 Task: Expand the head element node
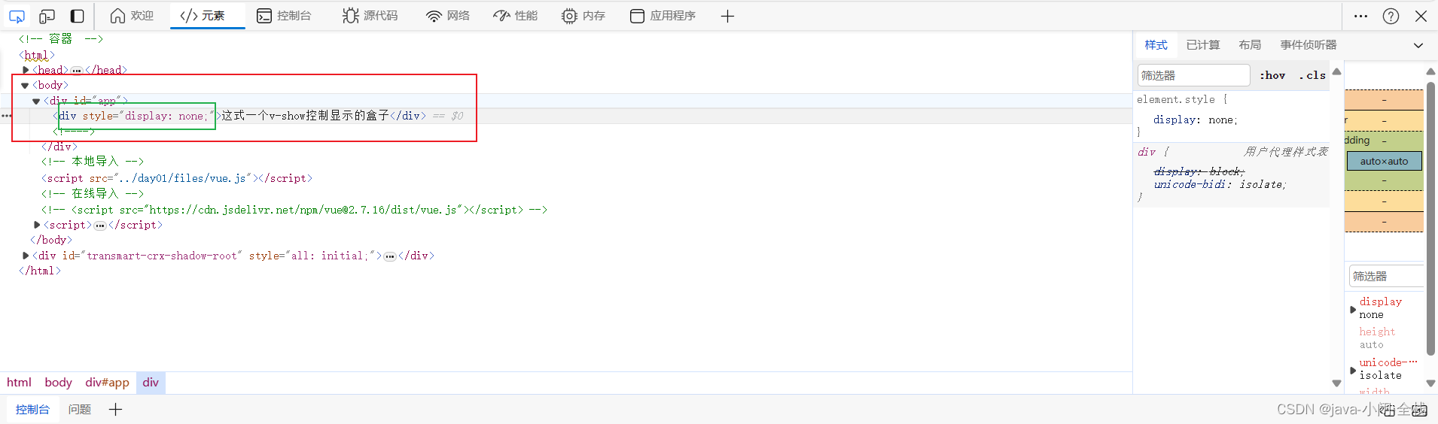tap(26, 70)
